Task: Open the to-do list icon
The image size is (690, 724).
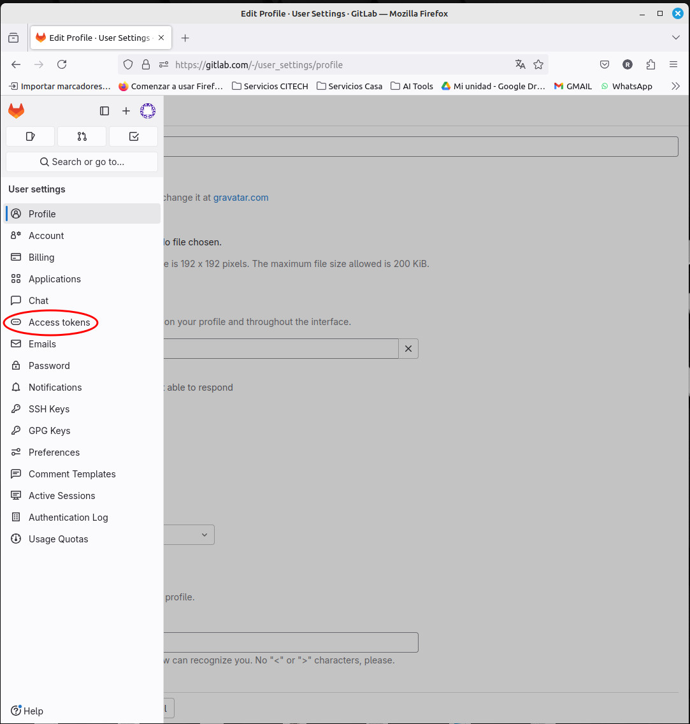Action: pos(133,136)
